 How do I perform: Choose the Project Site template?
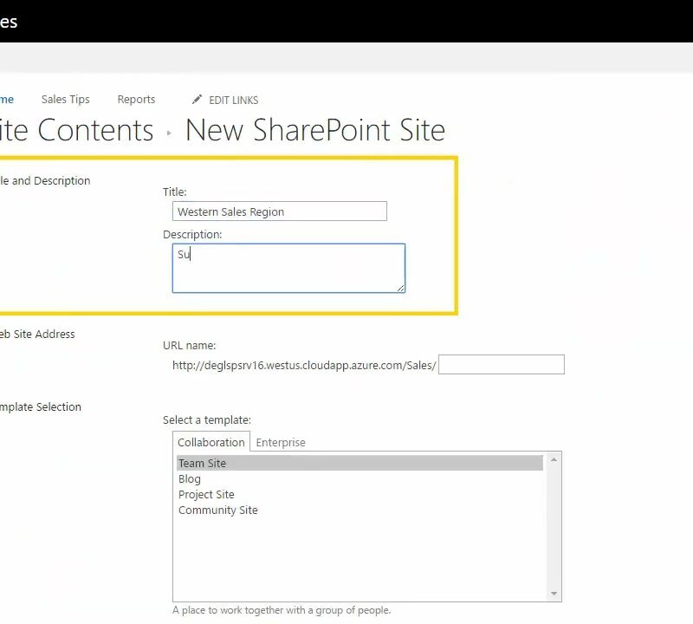tap(206, 495)
